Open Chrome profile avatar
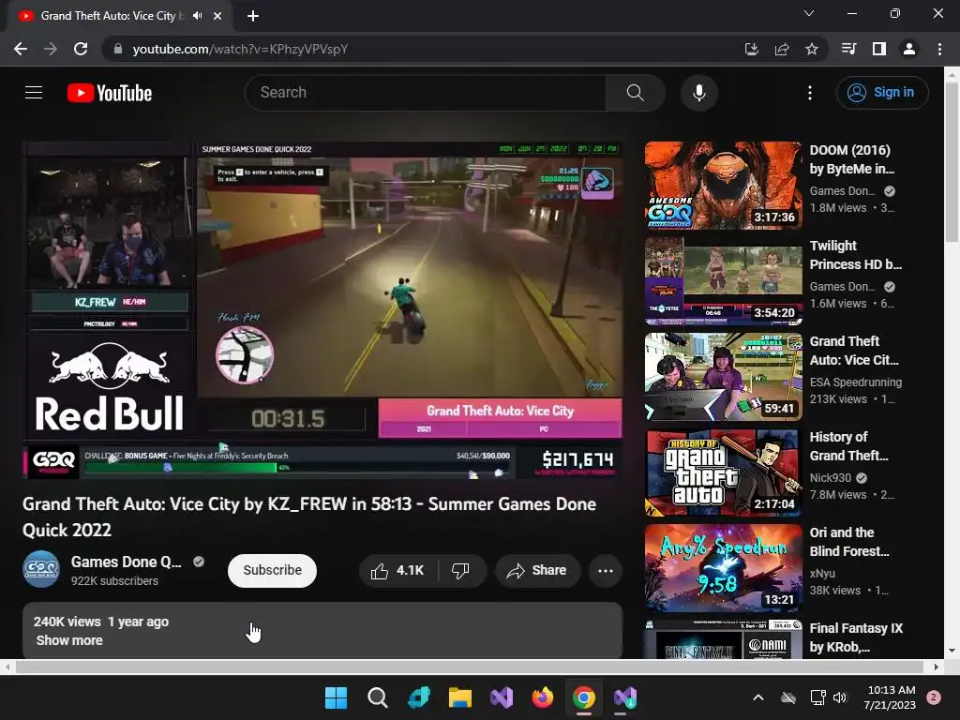Viewport: 960px width, 720px height. coord(909,49)
